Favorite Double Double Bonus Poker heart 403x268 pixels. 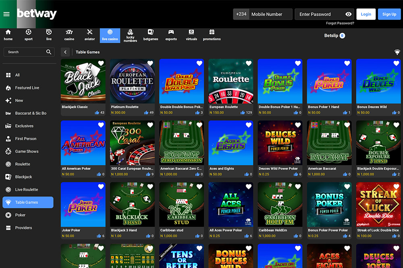point(199,63)
